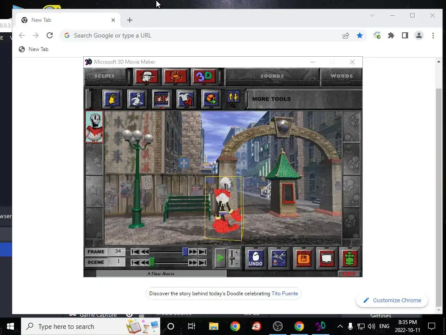Jump to the first frame
Image resolution: width=446 pixels, height=335 pixels.
click(x=135, y=252)
